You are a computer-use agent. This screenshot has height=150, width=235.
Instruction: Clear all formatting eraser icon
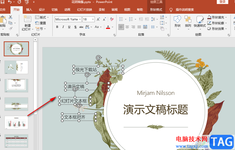(112, 19)
